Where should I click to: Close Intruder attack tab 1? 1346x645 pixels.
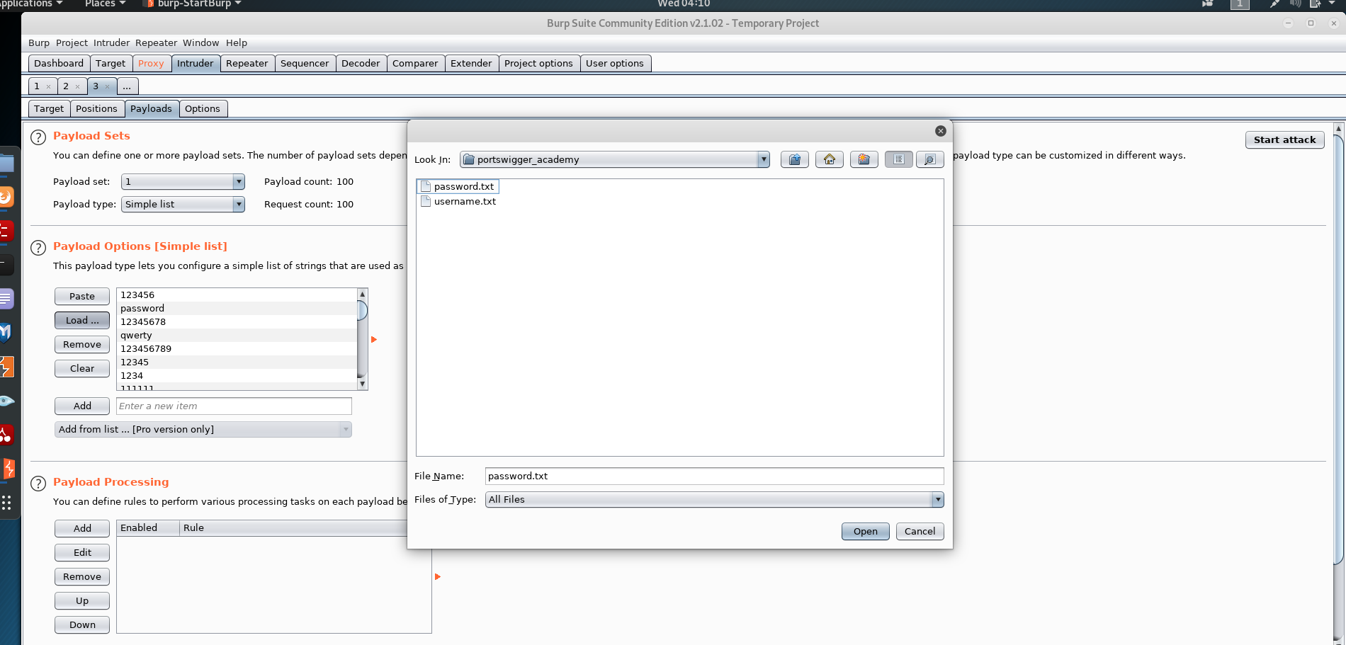(x=48, y=86)
